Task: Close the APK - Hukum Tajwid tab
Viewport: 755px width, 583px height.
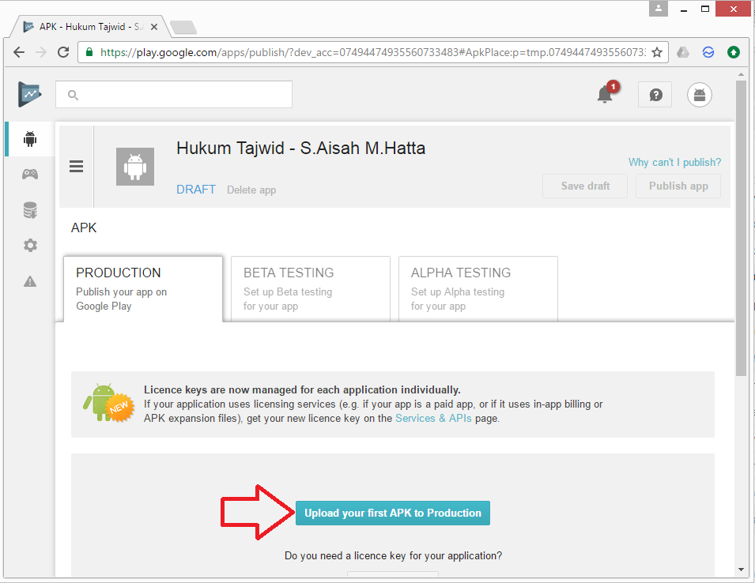Action: [154, 27]
